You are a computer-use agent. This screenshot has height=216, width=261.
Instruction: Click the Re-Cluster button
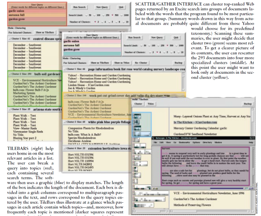pyautogui.click(x=141, y=63)
